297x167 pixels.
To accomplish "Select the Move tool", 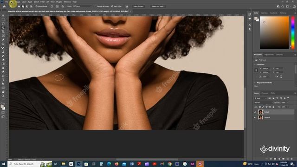I will 3,15.
